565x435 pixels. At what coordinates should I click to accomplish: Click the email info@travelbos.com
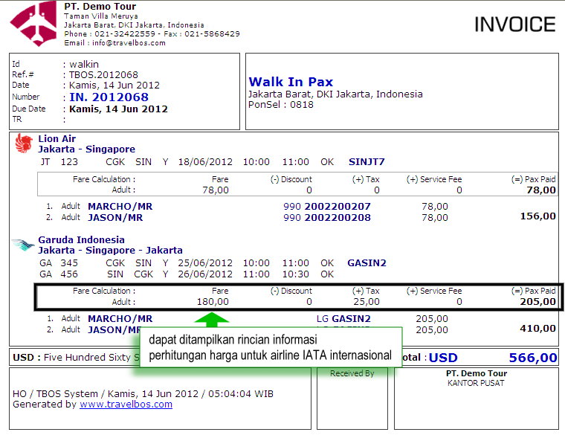(x=129, y=43)
